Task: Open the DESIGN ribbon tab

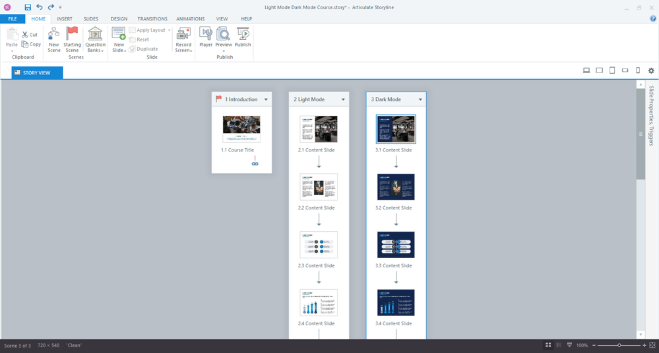Action: click(x=119, y=19)
